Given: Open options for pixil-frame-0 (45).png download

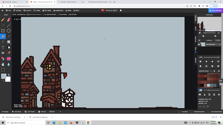Looking at the screenshot, I should click(x=25, y=117).
